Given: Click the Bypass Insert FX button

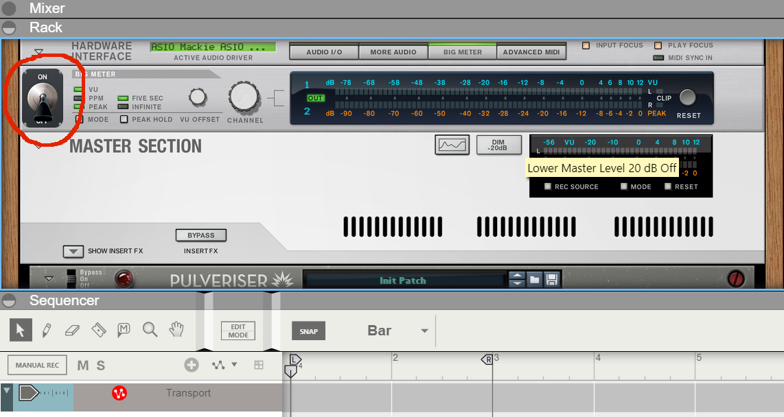Looking at the screenshot, I should [x=200, y=235].
